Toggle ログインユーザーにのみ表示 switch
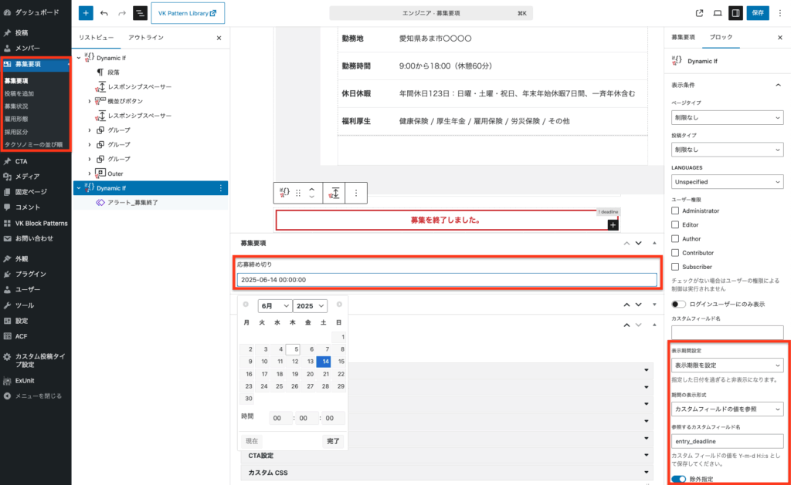Viewport: 791px width, 485px height. pos(679,304)
